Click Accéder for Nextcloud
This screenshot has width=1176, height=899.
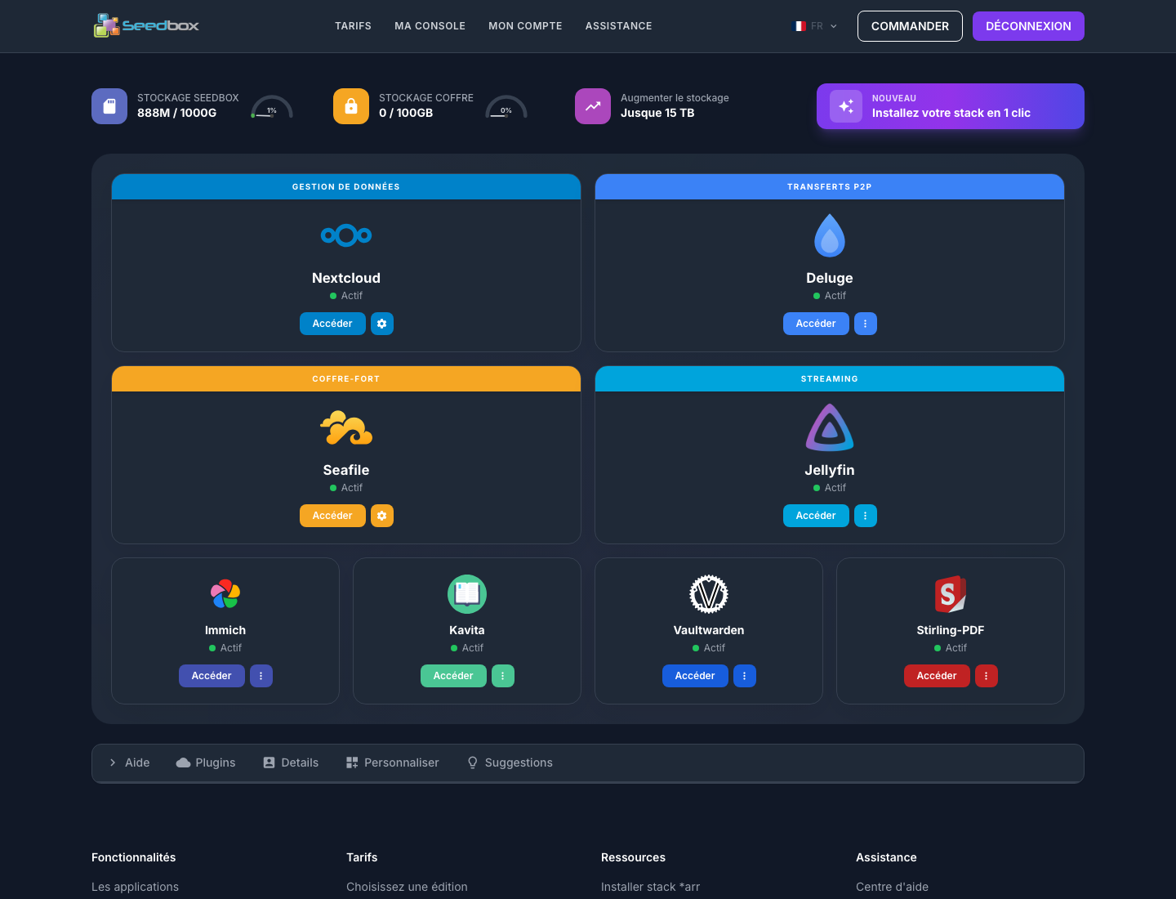tap(332, 324)
